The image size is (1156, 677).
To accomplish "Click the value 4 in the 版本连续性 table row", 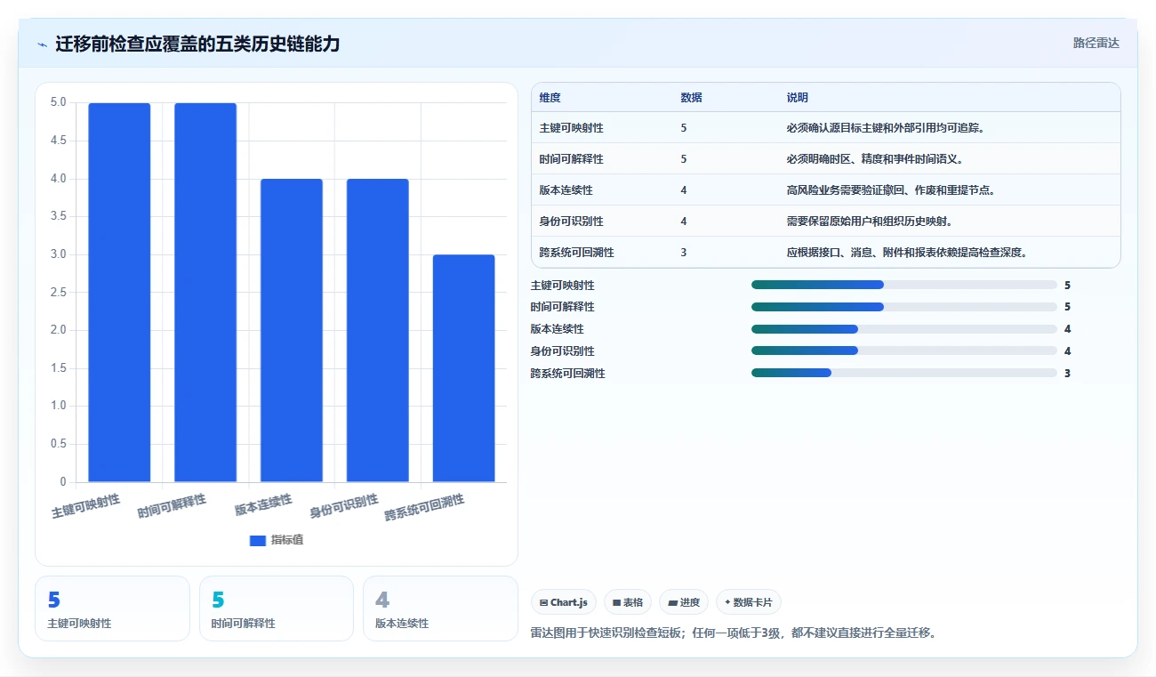I will [x=684, y=190].
